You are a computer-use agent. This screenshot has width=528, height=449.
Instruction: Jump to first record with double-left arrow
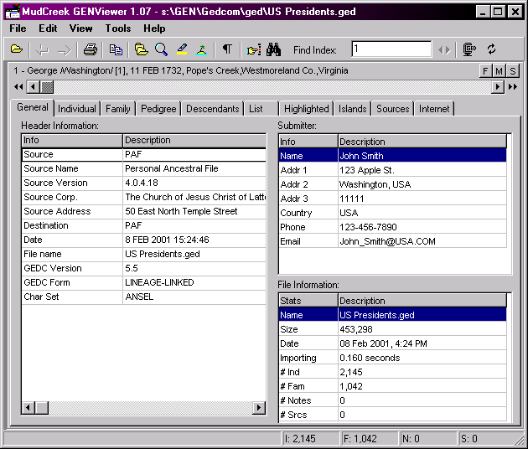[18, 86]
